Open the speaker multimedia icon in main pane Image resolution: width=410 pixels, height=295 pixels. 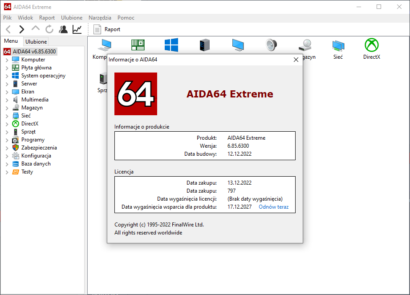coord(271,45)
